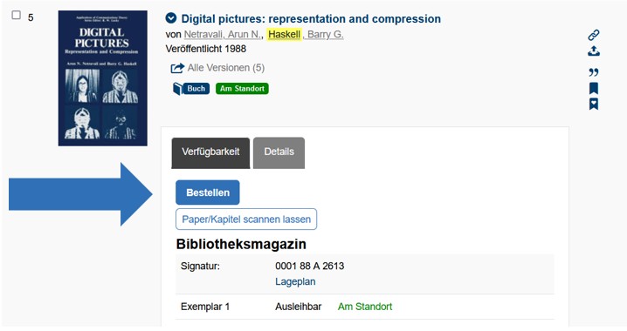
Task: Click the share icon beside Alle Versionen
Action: coord(177,68)
